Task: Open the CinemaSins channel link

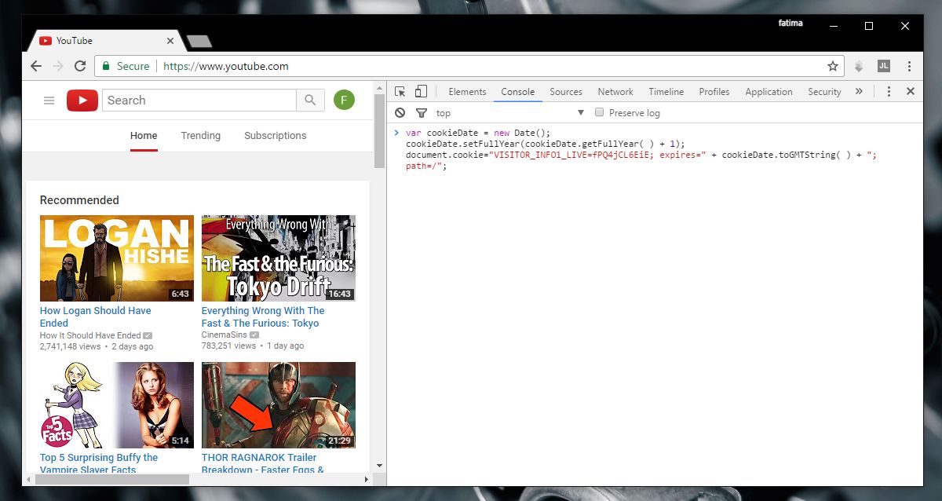Action: [x=225, y=335]
